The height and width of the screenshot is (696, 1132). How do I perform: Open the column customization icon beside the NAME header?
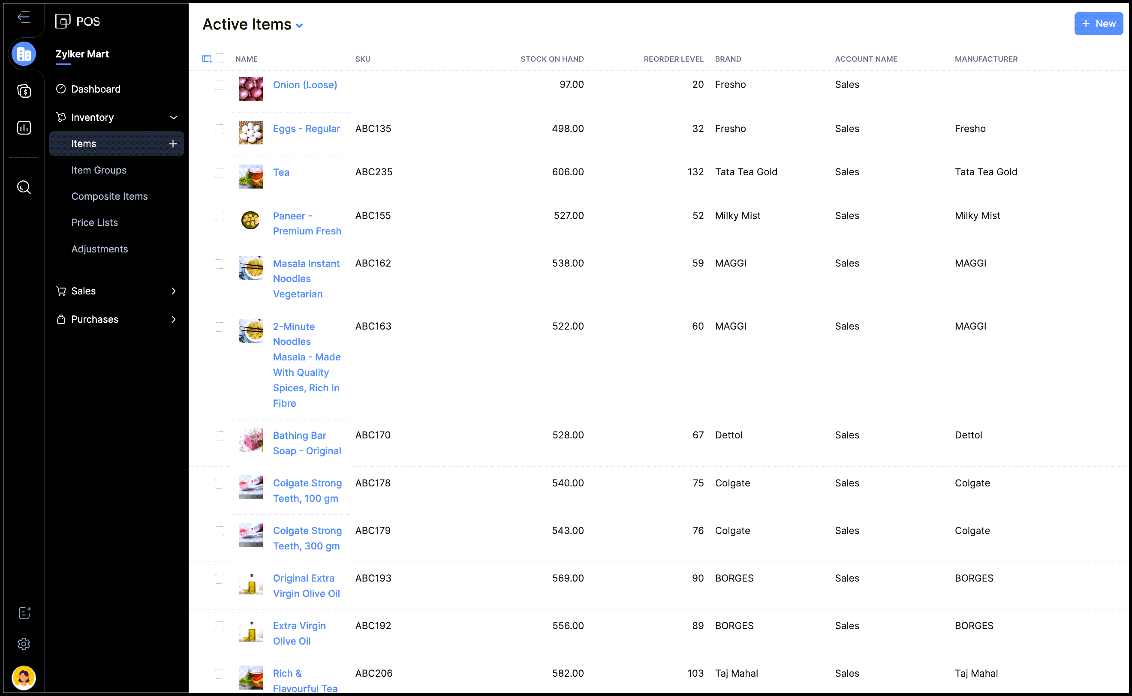coord(207,58)
